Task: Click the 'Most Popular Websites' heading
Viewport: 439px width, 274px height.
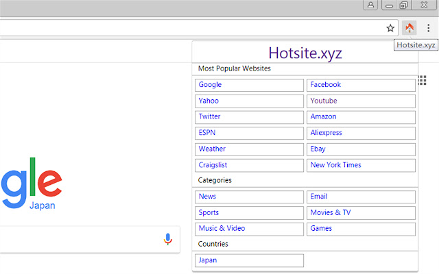Action: (x=235, y=68)
